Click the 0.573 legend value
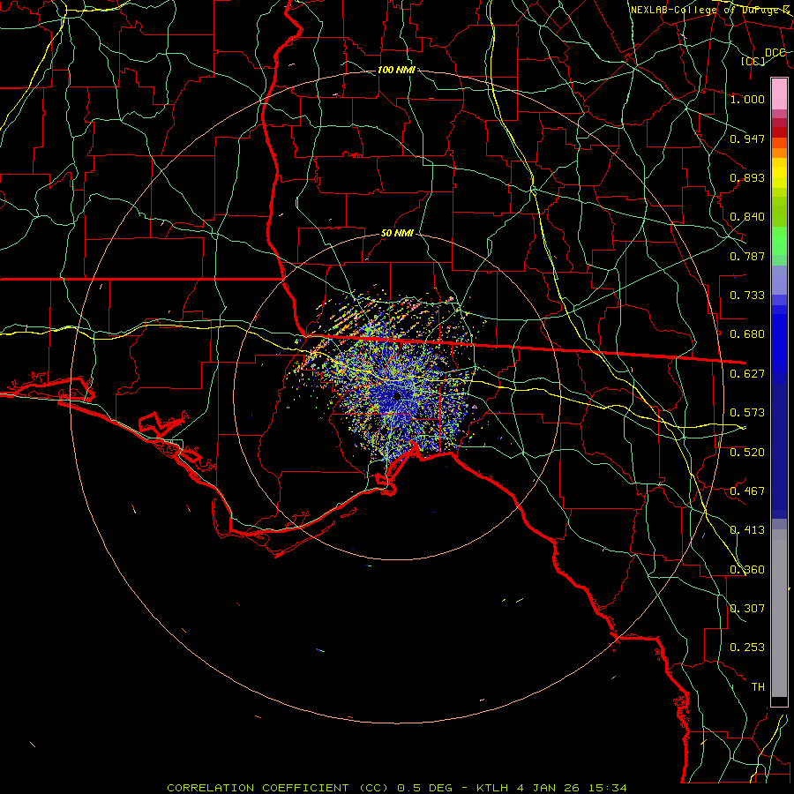The image size is (794, 794). click(747, 413)
